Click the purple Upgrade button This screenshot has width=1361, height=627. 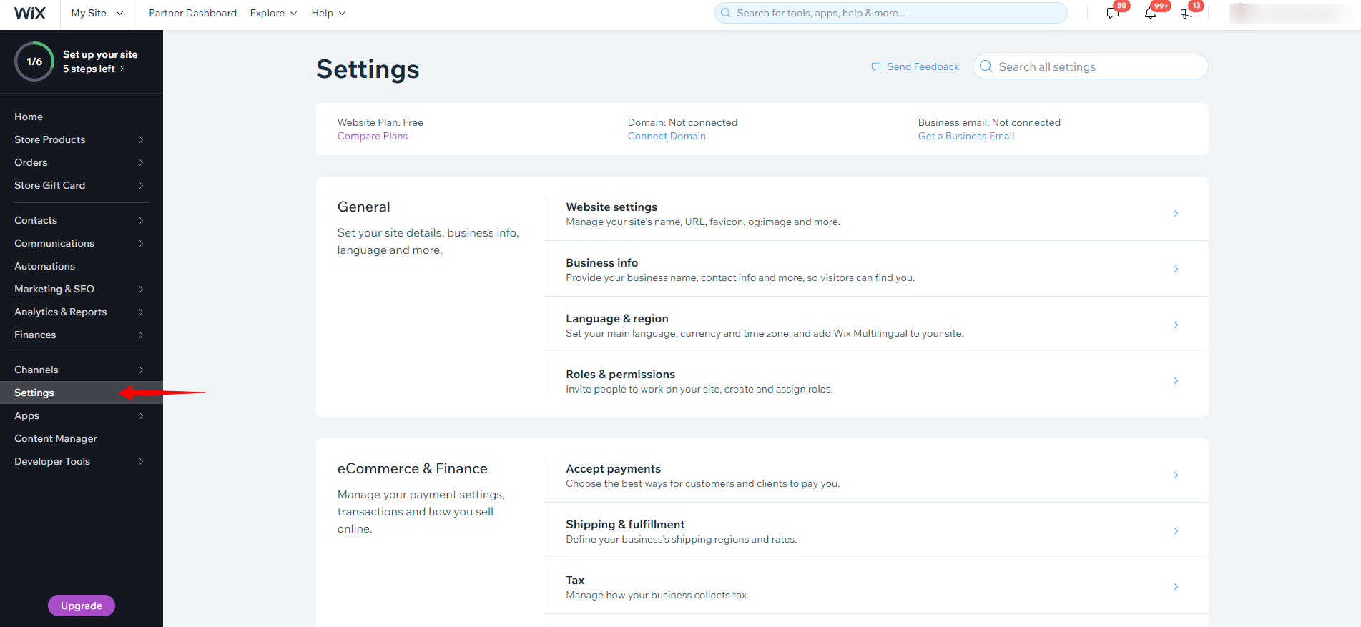82,606
